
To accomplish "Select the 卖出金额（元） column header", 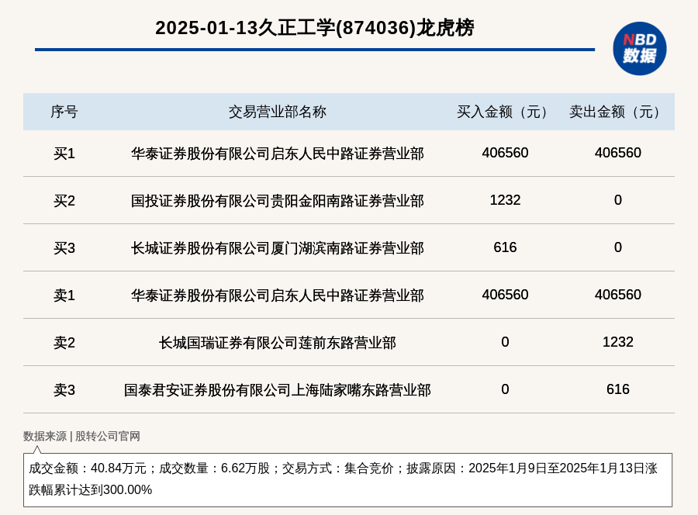I will coord(617,112).
